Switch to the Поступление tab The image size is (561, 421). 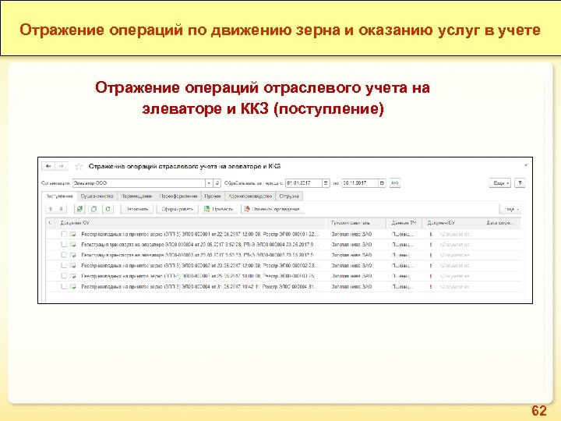click(x=59, y=196)
